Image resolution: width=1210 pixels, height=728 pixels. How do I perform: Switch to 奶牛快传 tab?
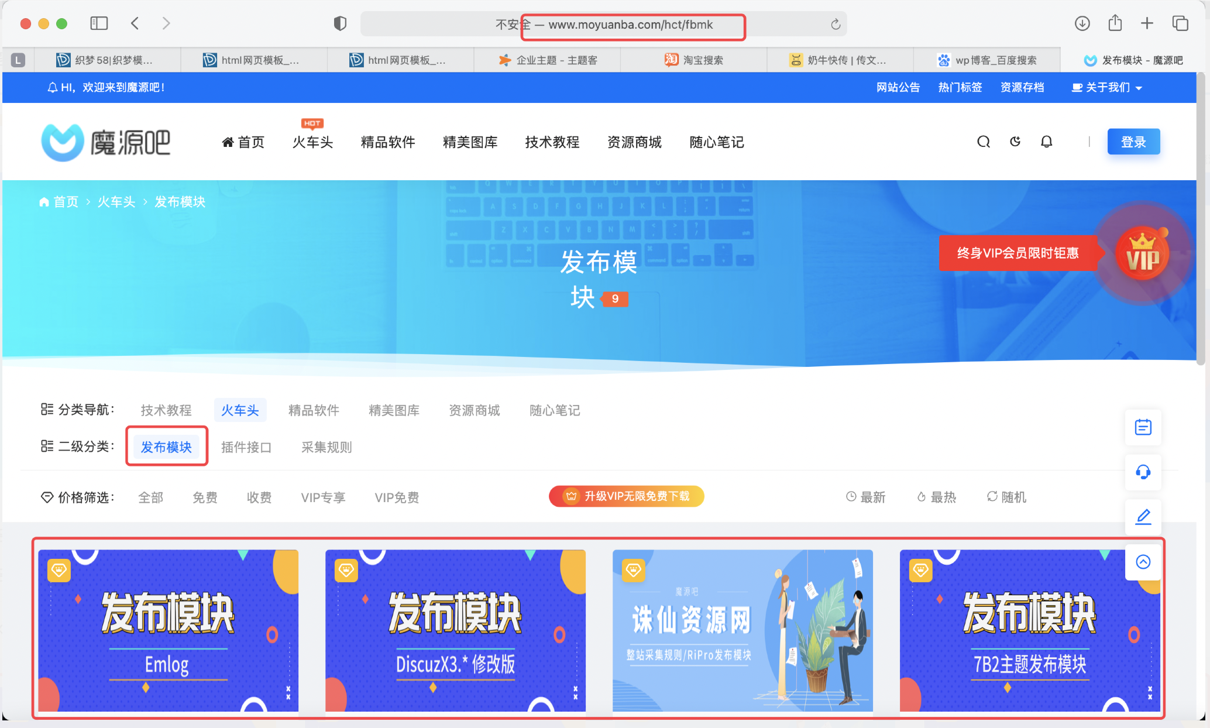840,60
